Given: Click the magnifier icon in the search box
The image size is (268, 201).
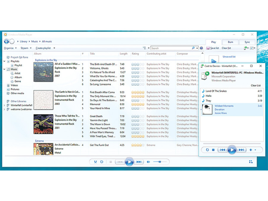Looking at the screenshot, I should pyautogui.click(x=193, y=48).
